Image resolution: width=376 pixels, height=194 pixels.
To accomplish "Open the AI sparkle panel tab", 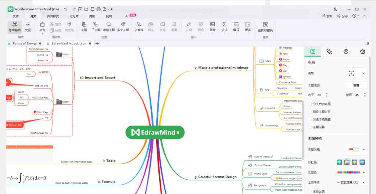I will [329, 52].
